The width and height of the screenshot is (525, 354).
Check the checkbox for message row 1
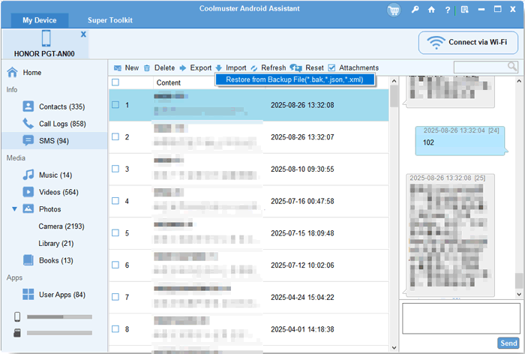(115, 105)
